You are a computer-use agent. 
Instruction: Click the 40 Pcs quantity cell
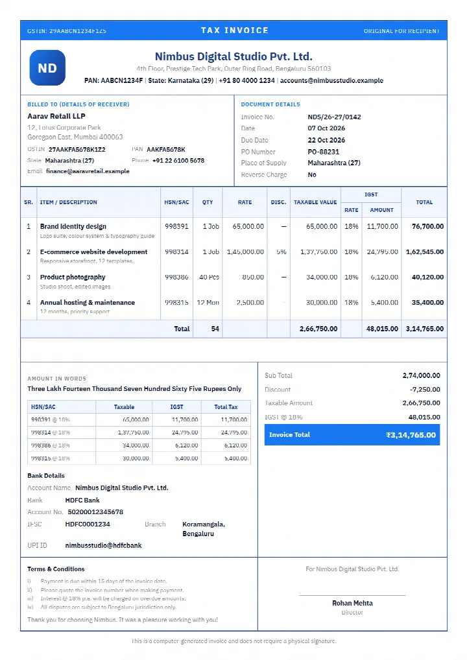(209, 277)
